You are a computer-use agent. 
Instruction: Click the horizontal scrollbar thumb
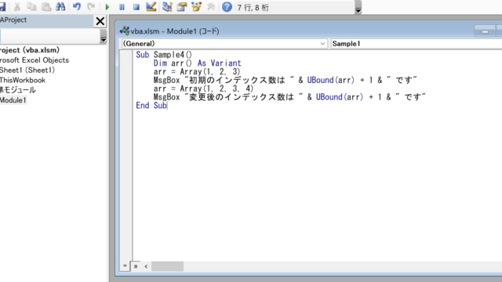pos(167,266)
